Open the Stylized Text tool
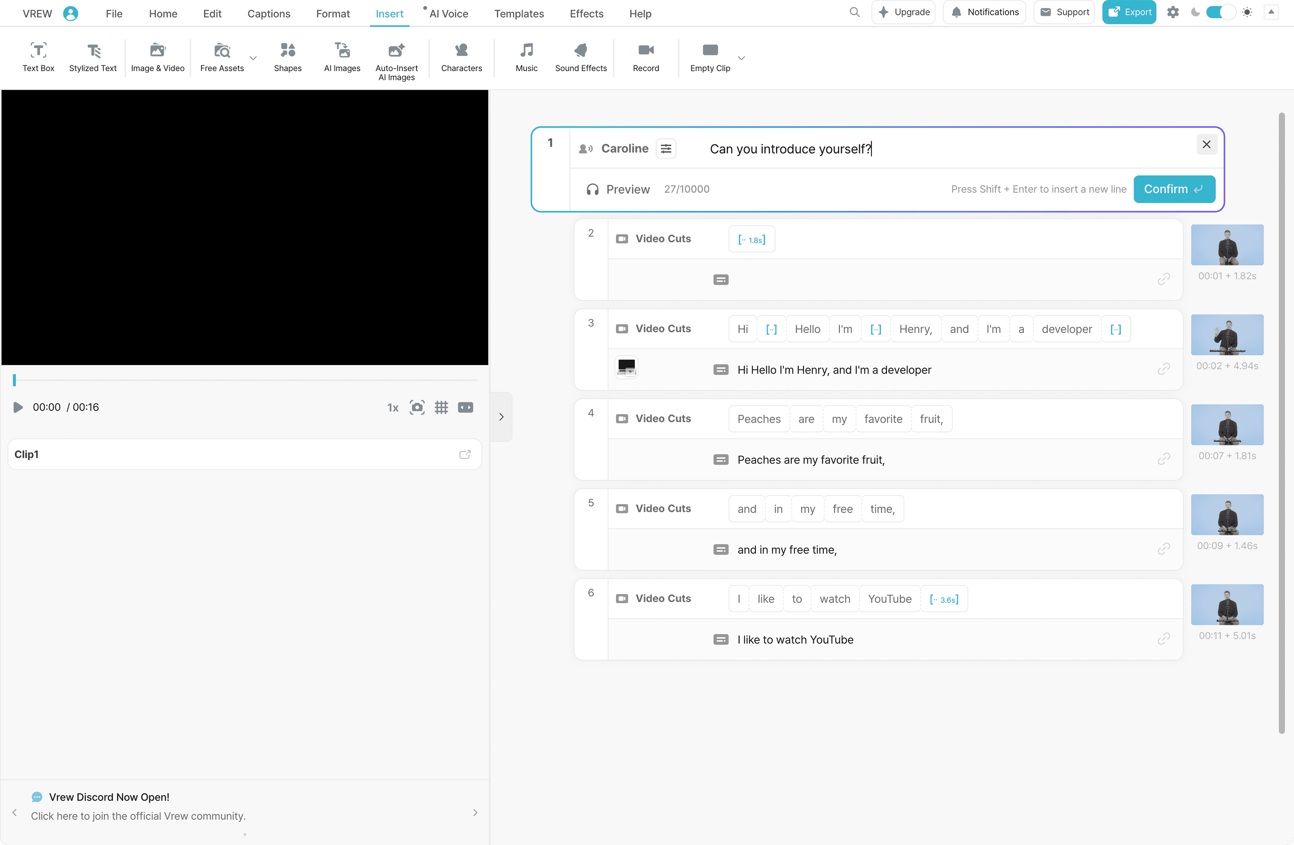Image resolution: width=1294 pixels, height=845 pixels. [92, 56]
